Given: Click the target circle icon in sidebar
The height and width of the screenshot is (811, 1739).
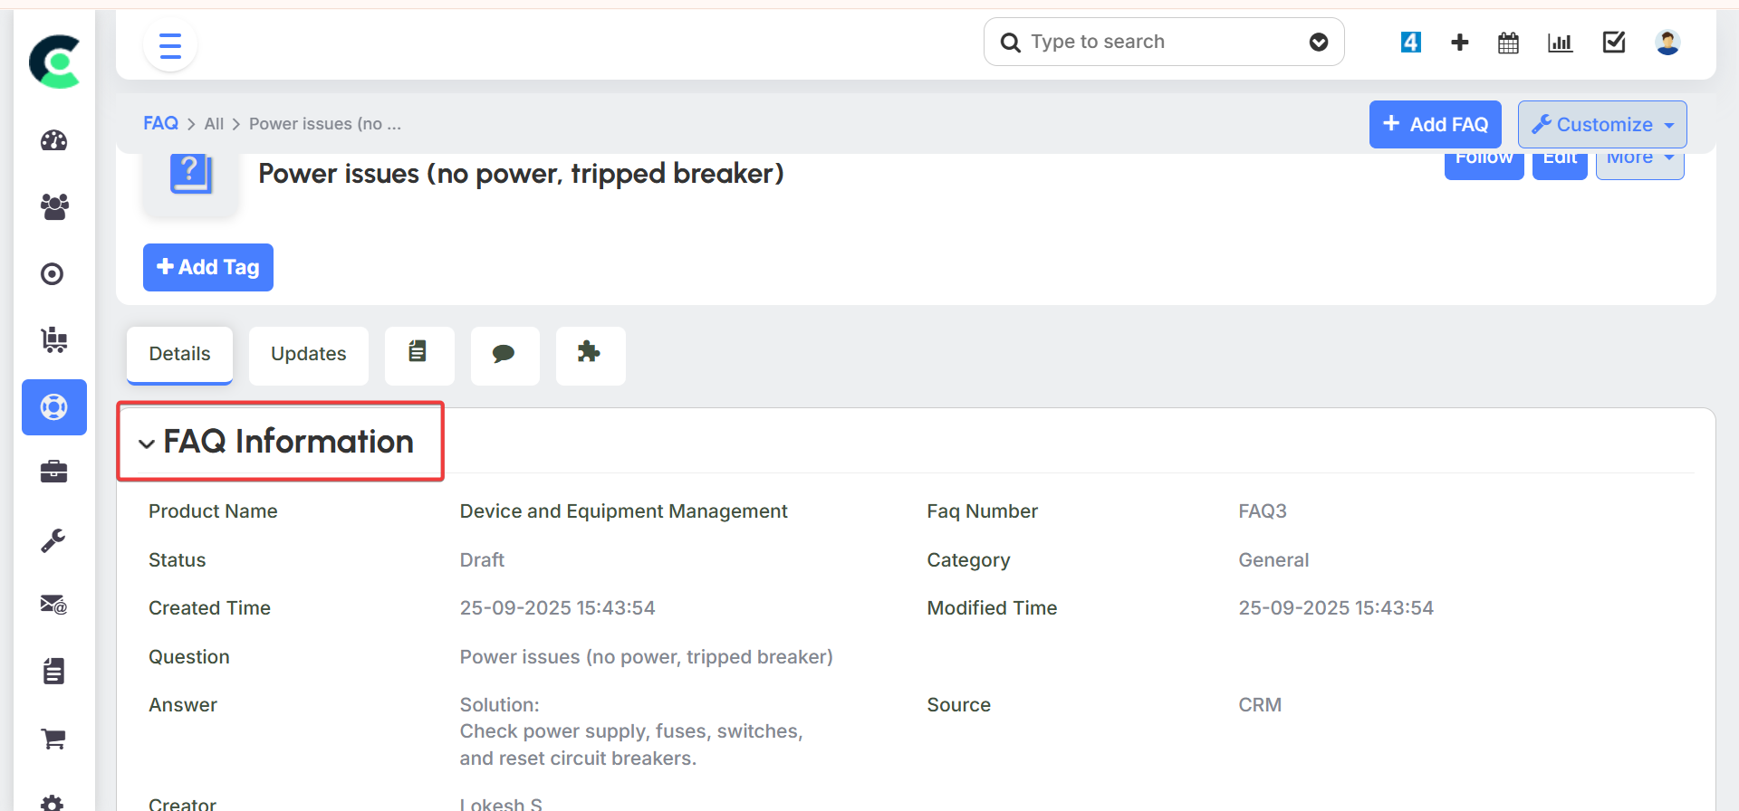Looking at the screenshot, I should (x=53, y=273).
